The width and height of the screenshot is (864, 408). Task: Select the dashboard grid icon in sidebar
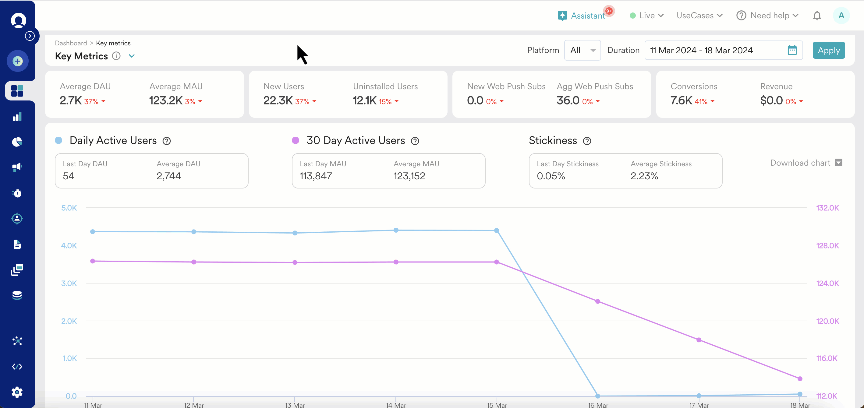(x=17, y=90)
